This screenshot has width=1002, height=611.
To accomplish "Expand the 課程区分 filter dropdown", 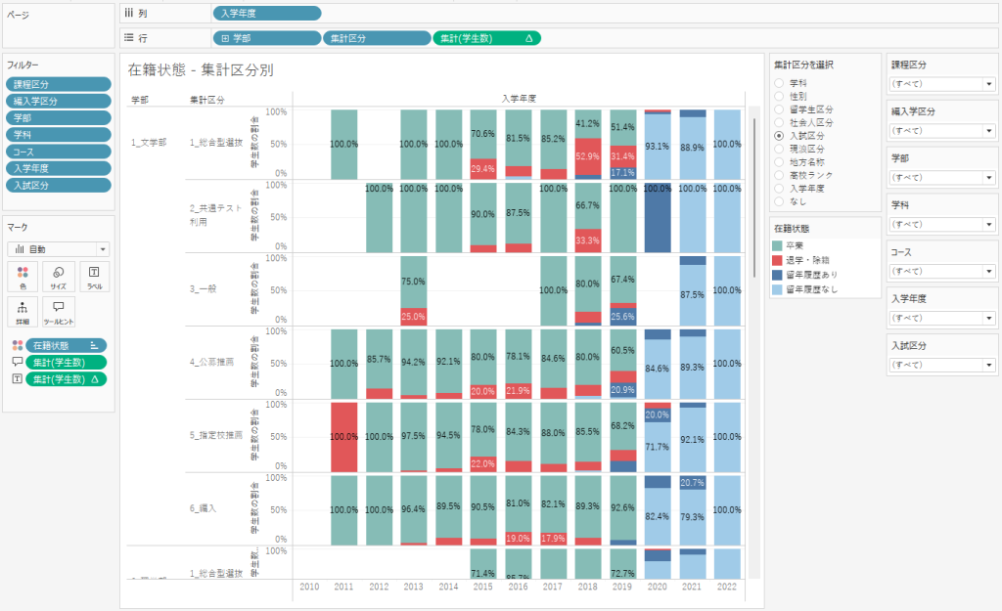I will 988,84.
